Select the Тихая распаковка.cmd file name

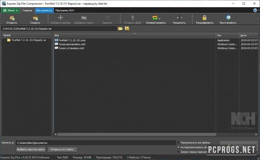72,44
